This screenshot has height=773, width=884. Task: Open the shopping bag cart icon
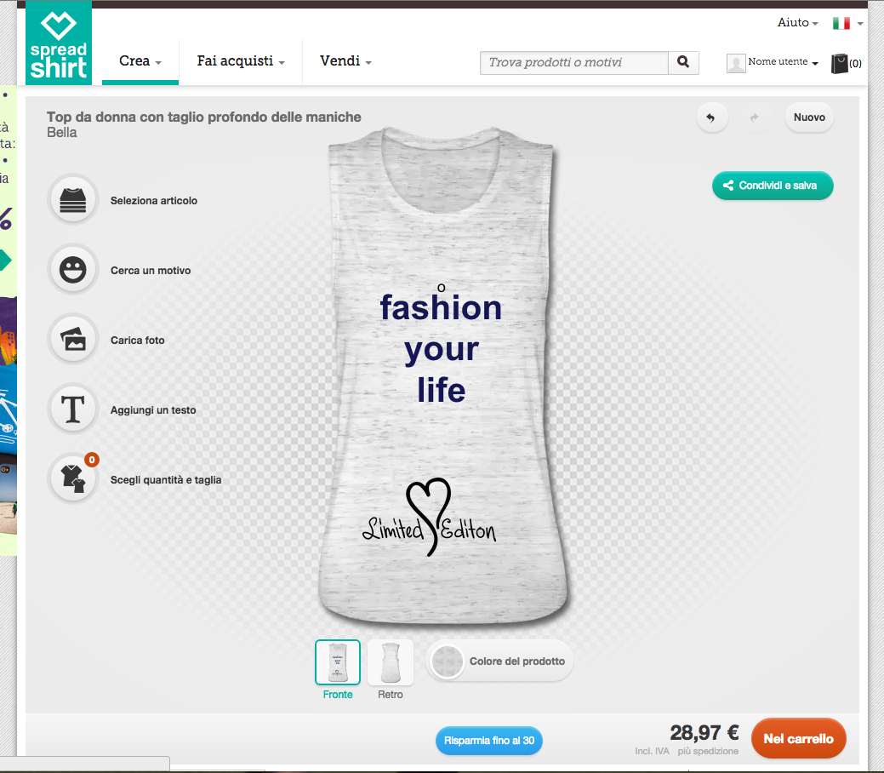click(x=840, y=63)
